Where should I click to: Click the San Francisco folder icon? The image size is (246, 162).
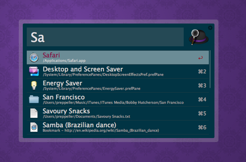tap(34, 99)
